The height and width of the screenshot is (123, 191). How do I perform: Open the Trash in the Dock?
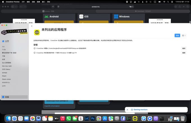pos(183,119)
